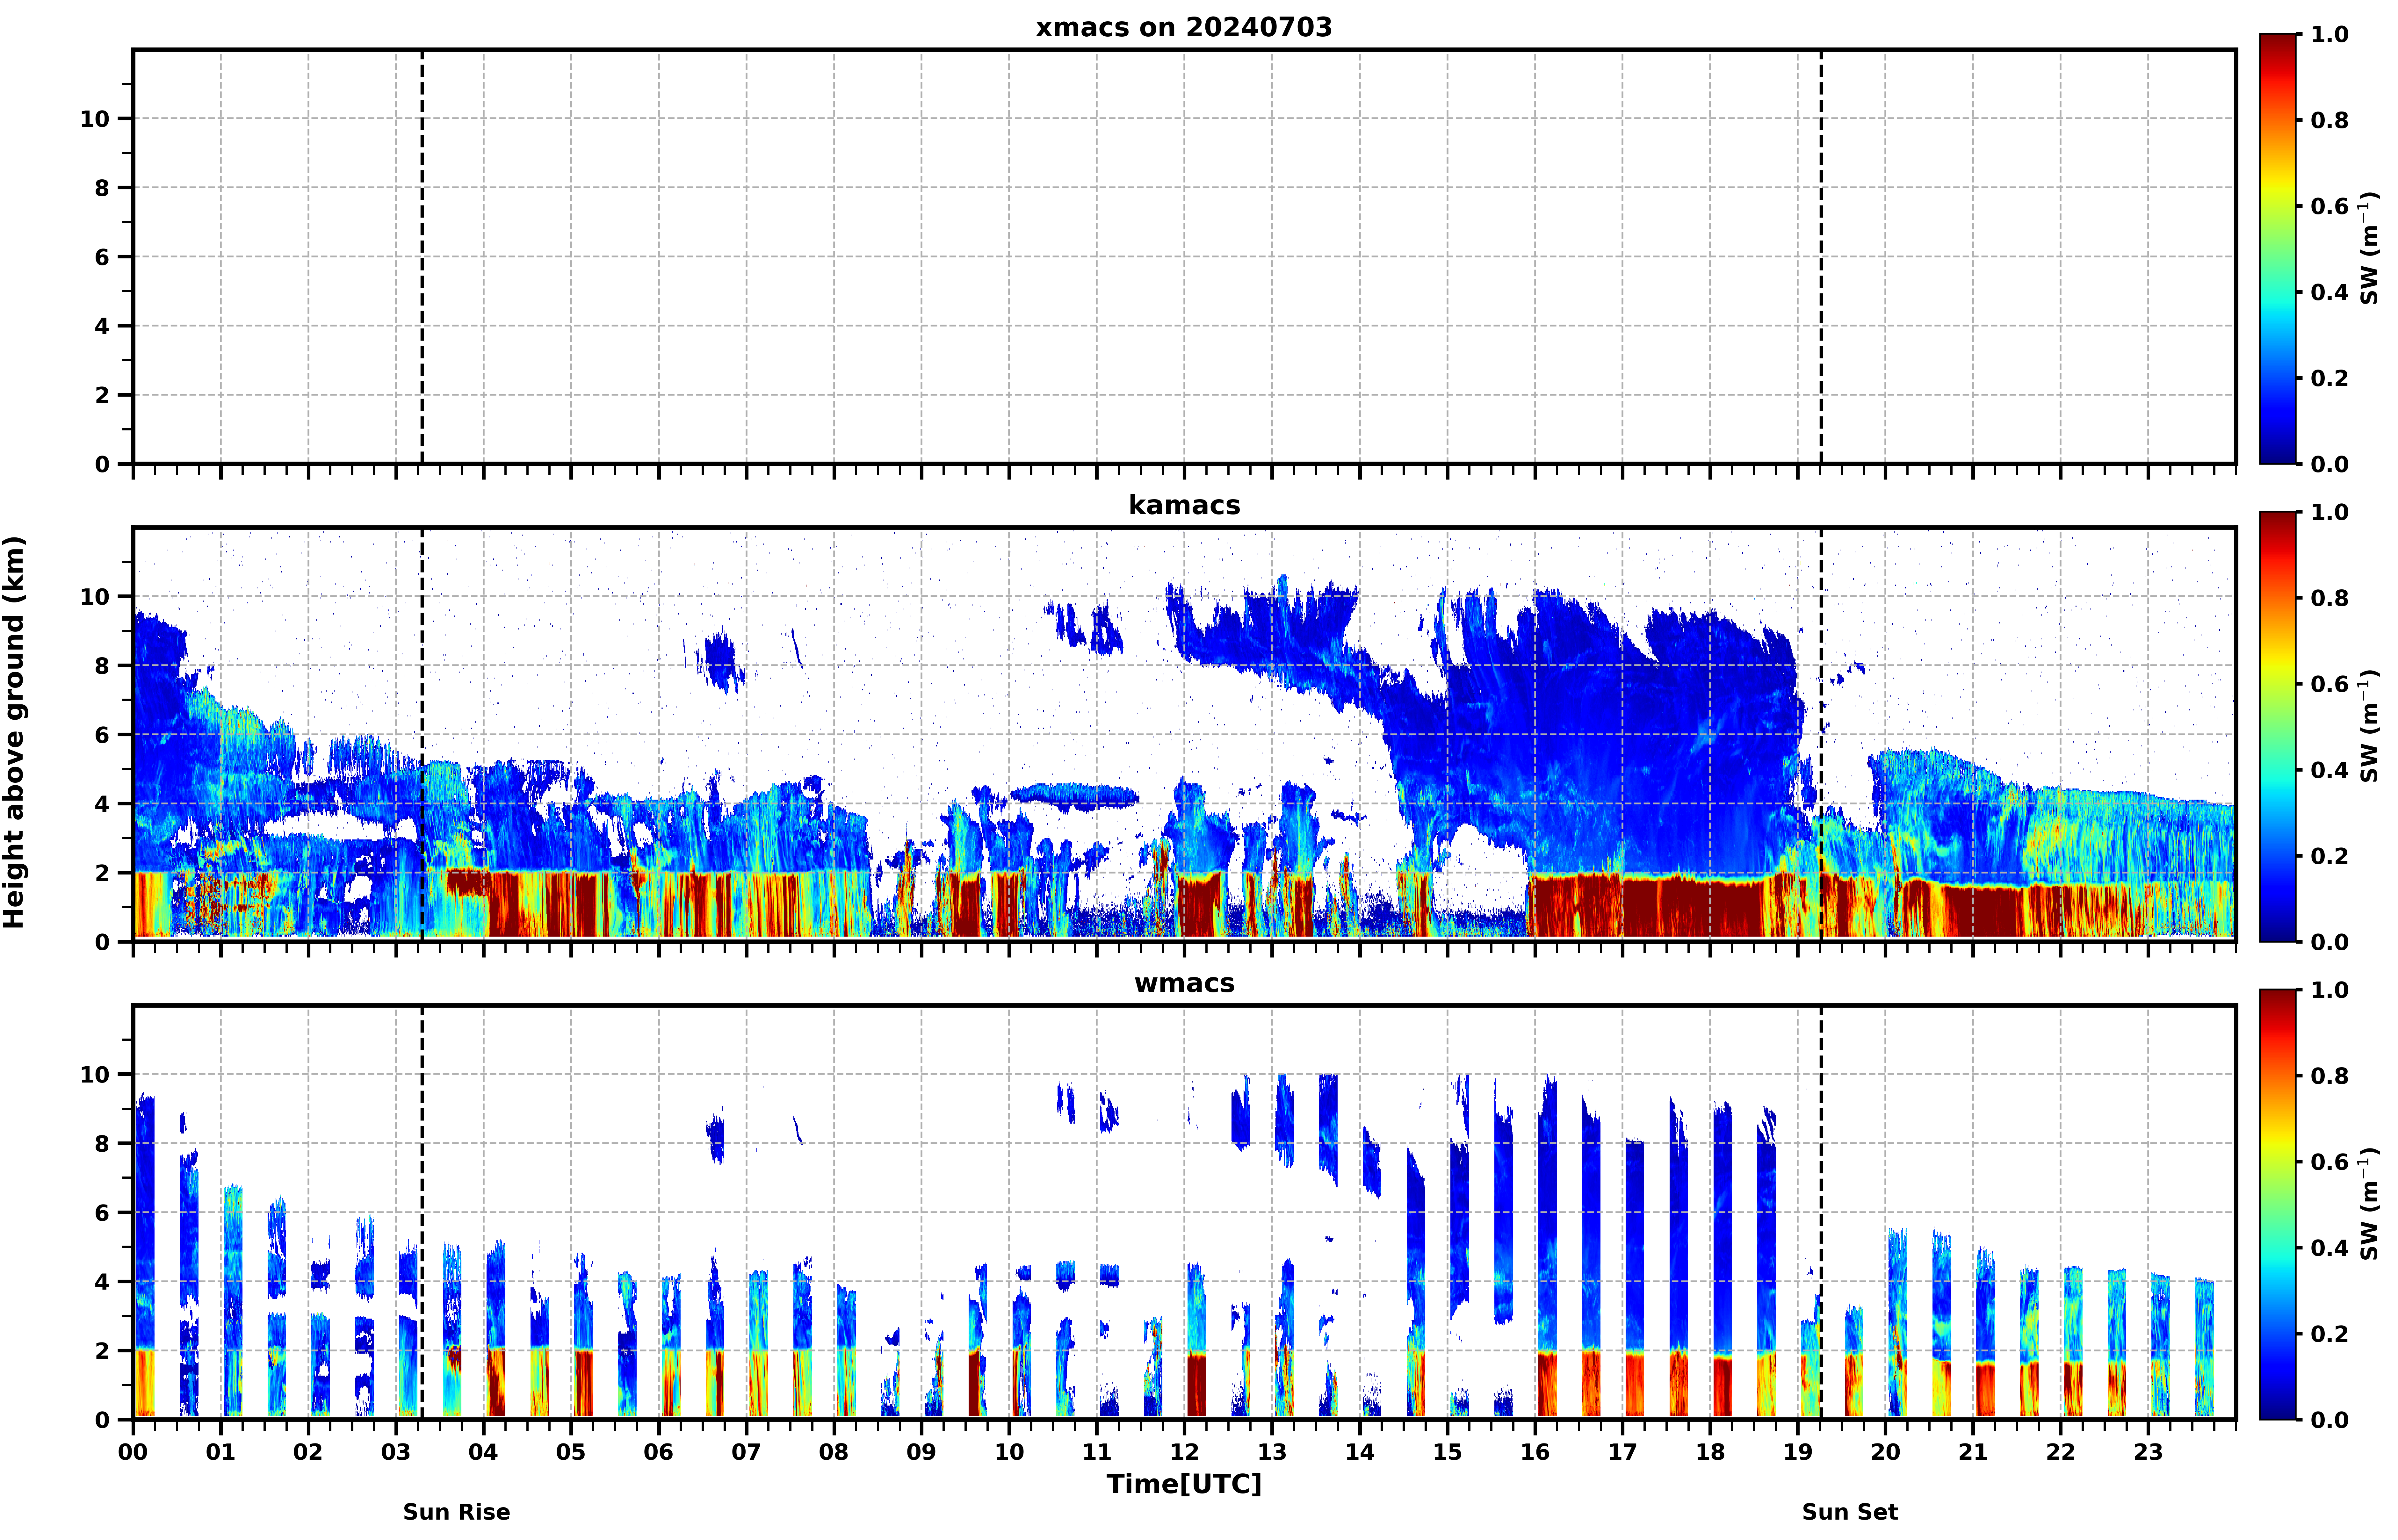Viewport: 2398px width, 1540px height.
Task: Click the "12" time tick label
Action: click(1185, 1452)
